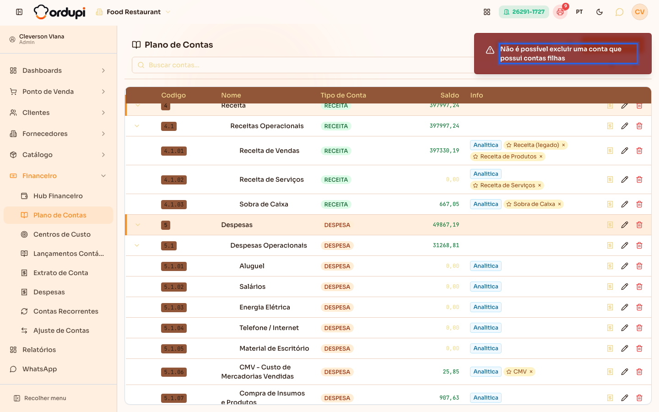The image size is (659, 412).
Task: Delete the Sobra de Caixa account
Action: coord(639,204)
